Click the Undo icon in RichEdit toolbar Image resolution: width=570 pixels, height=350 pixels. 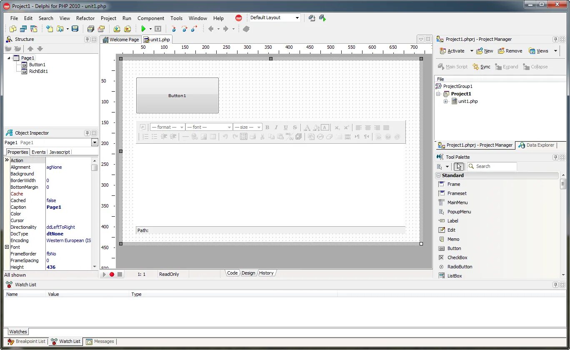(x=225, y=137)
